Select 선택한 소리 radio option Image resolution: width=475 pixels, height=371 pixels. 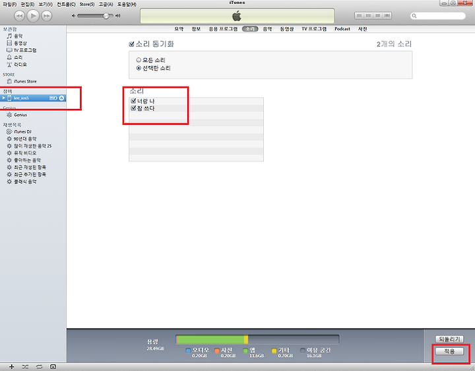139,68
